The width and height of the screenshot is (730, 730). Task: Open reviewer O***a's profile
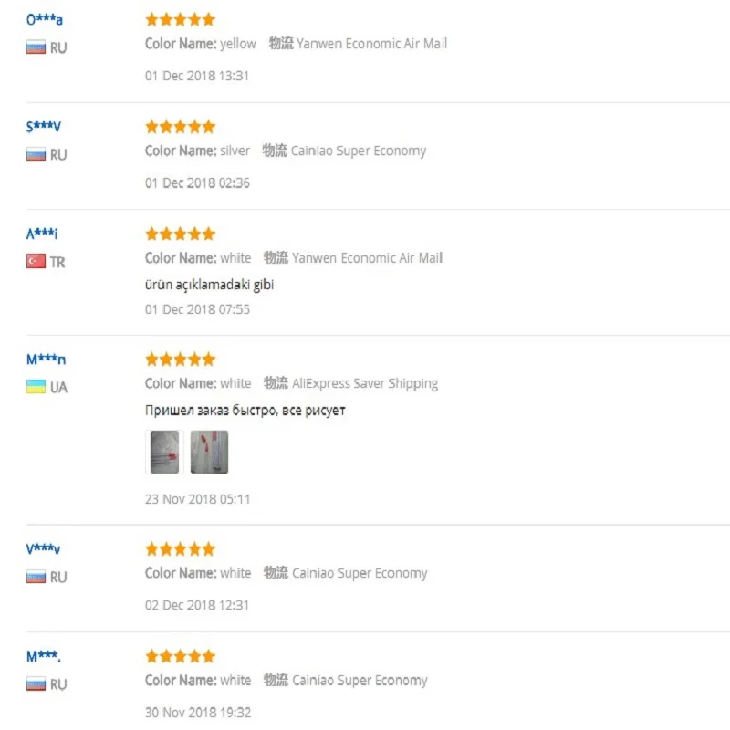44,19
